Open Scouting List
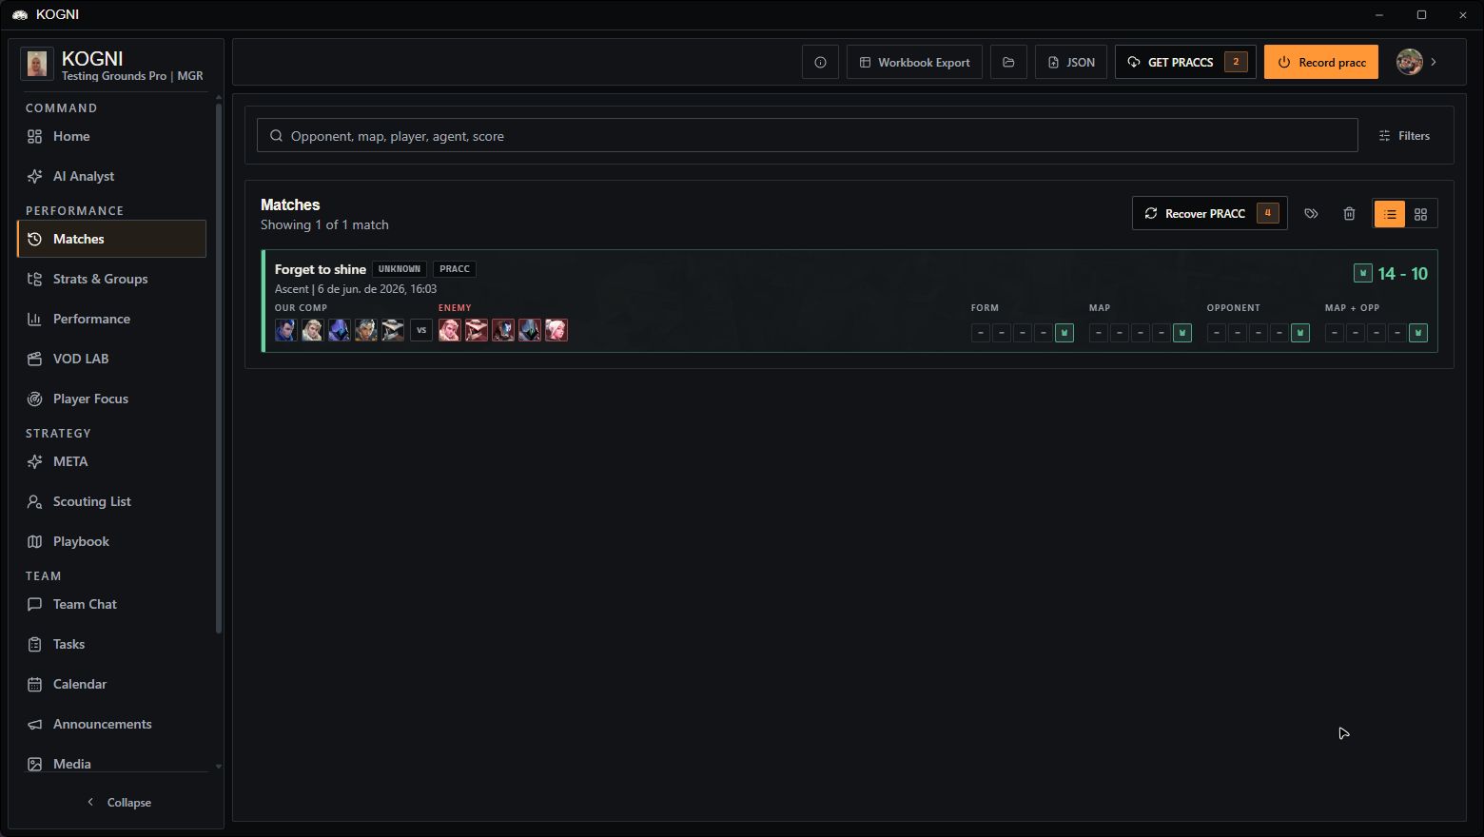Screen dimensions: 1484x837 [x=111, y=501]
